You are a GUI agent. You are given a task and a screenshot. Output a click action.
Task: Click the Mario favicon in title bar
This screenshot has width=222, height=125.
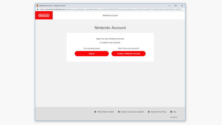click(x=37, y=6)
